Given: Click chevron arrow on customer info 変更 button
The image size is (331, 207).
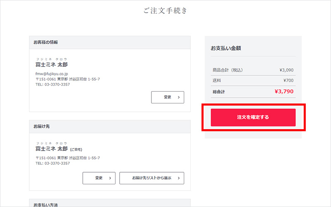Looking at the screenshot, I should 178,97.
